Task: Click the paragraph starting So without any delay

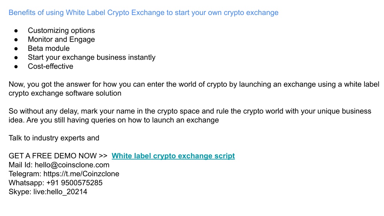Action: click(x=190, y=115)
